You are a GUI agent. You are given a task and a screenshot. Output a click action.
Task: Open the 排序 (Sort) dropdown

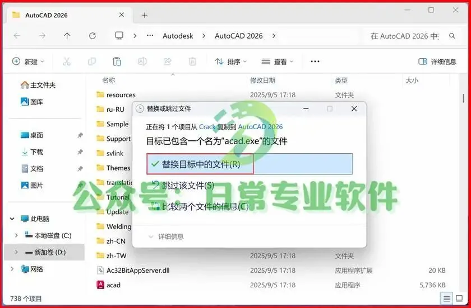(230, 61)
